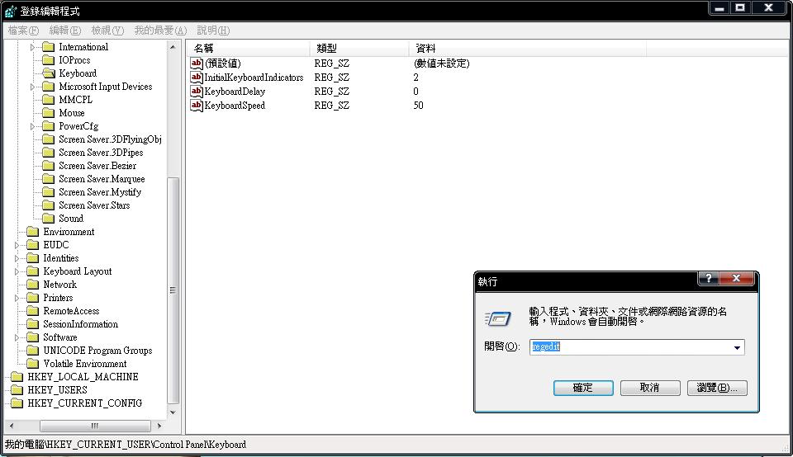Click the Run dialog program icon
The height and width of the screenshot is (457, 793).
point(497,319)
